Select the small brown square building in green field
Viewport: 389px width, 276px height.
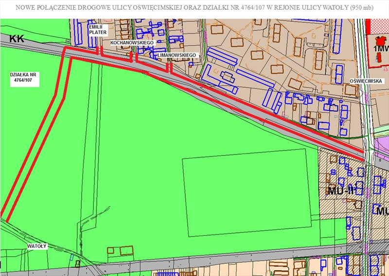click(110, 251)
